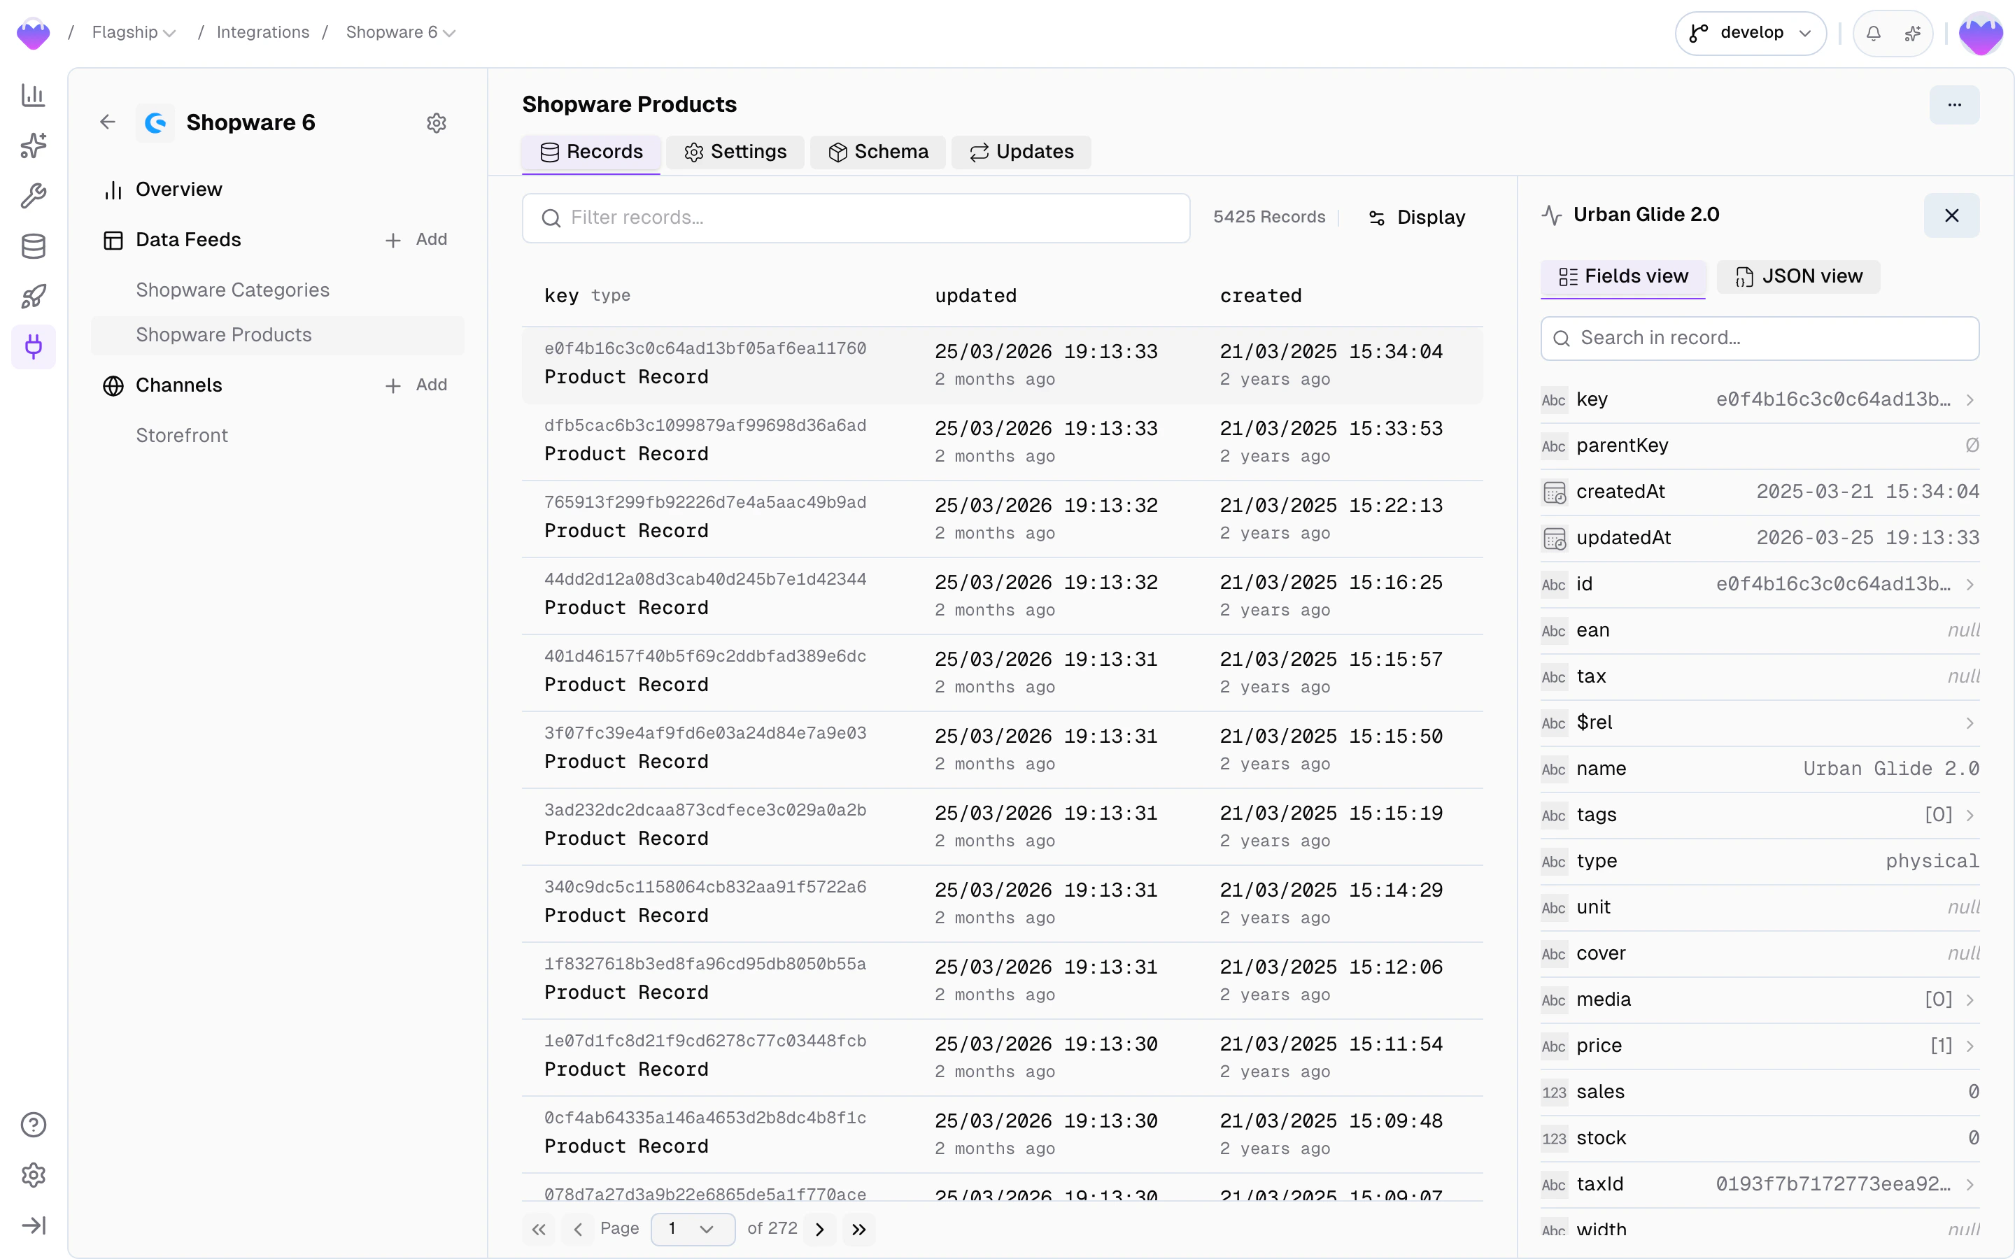This screenshot has width=2015, height=1259.
Task: Open the help question mark icon
Action: [34, 1125]
